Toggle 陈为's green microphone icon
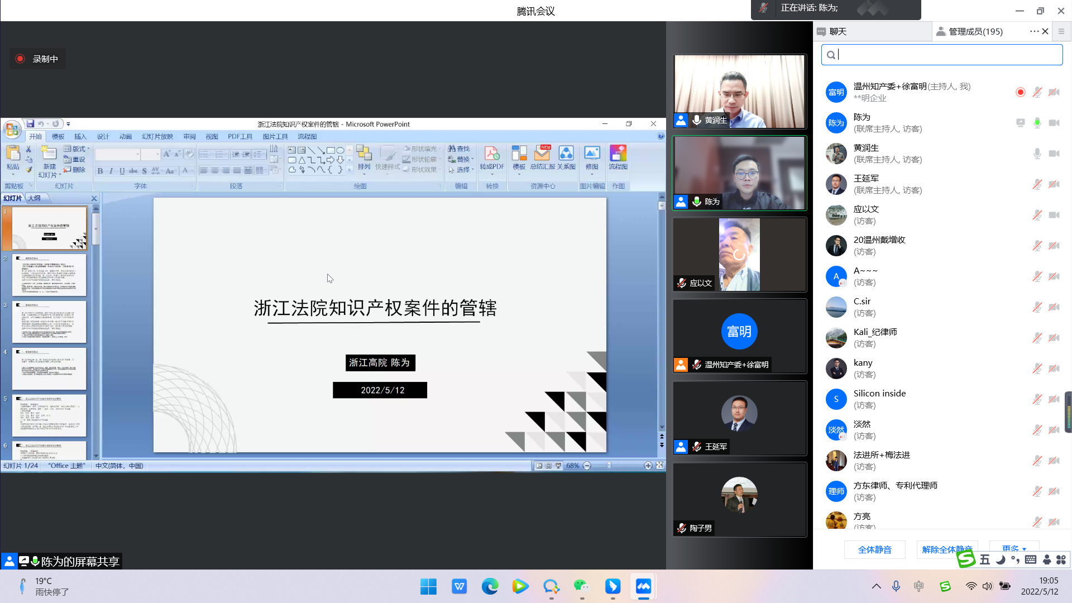Screen dimensions: 1072x603 pos(1037,123)
